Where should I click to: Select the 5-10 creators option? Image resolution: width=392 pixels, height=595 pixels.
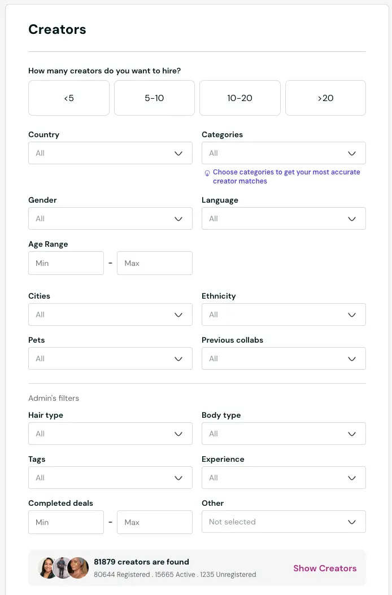coord(154,98)
